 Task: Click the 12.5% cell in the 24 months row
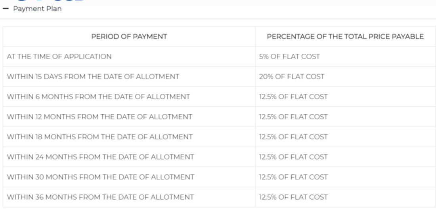[293, 157]
